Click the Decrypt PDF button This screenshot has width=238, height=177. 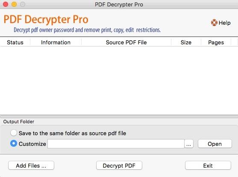pos(119,165)
